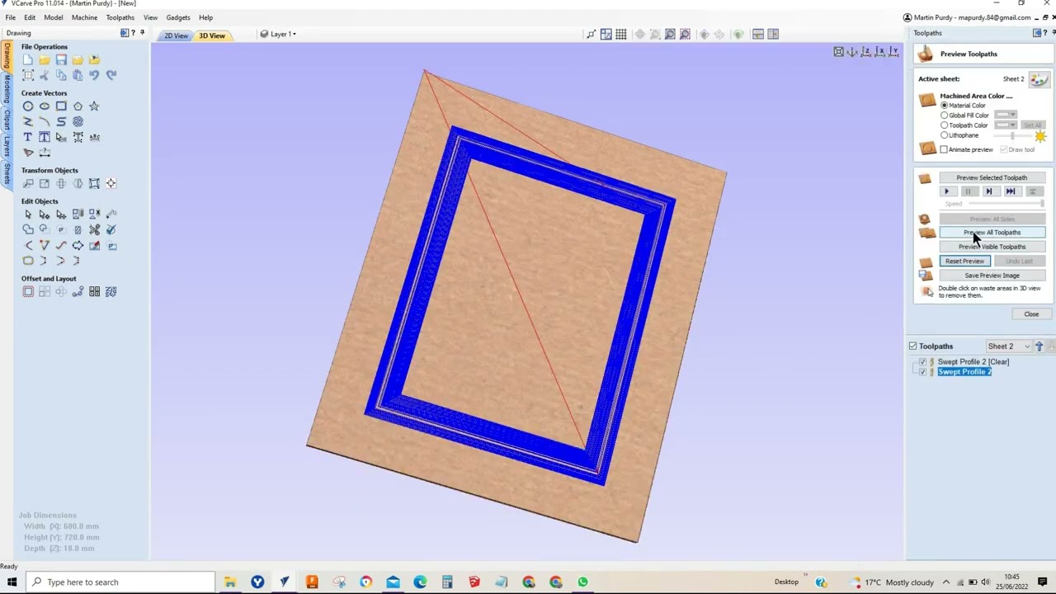Open the File menu
The height and width of the screenshot is (594, 1056).
(x=11, y=17)
